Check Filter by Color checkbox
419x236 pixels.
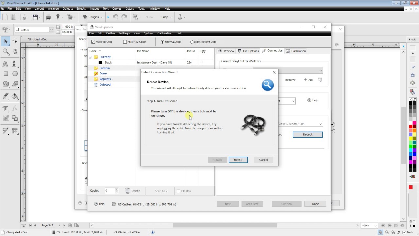[125, 42]
